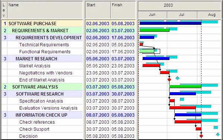Click the 2003 year timescale header
223x140 pixels.
coord(168,6)
